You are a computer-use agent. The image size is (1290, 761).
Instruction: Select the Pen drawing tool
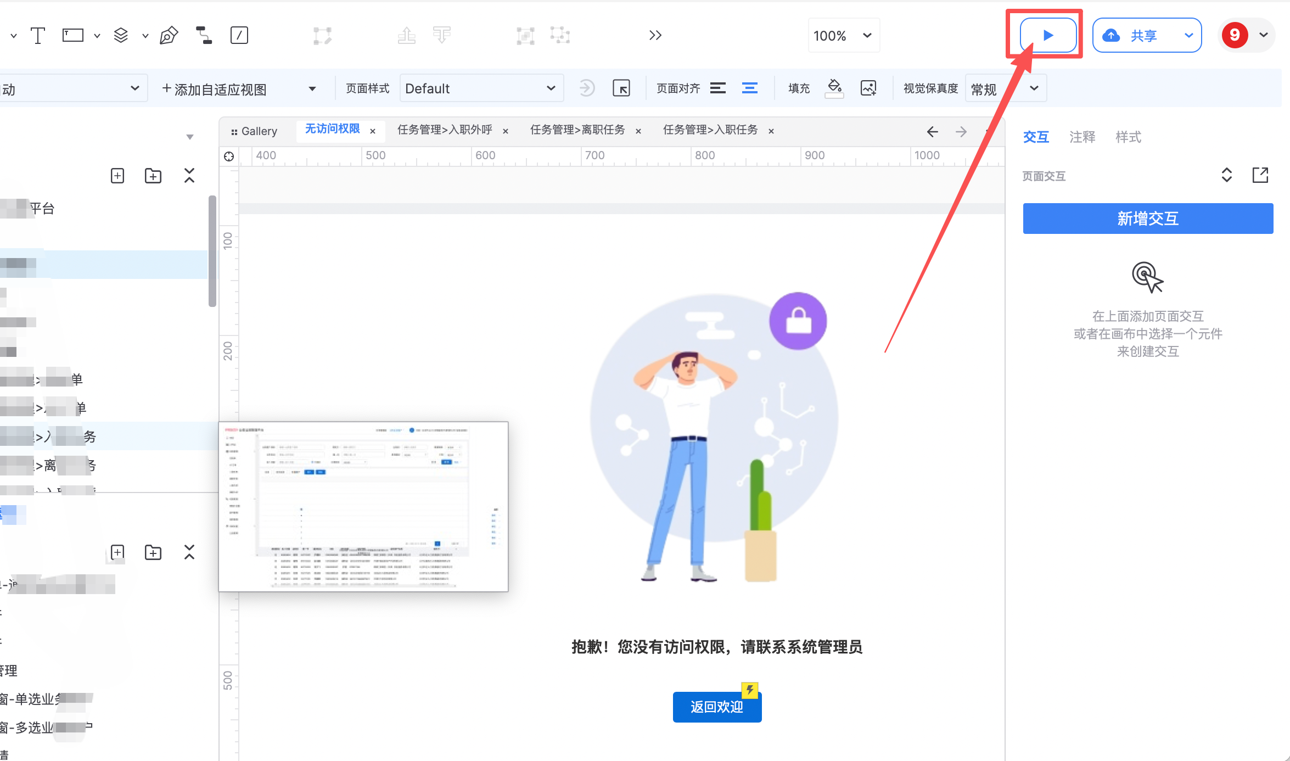(169, 36)
